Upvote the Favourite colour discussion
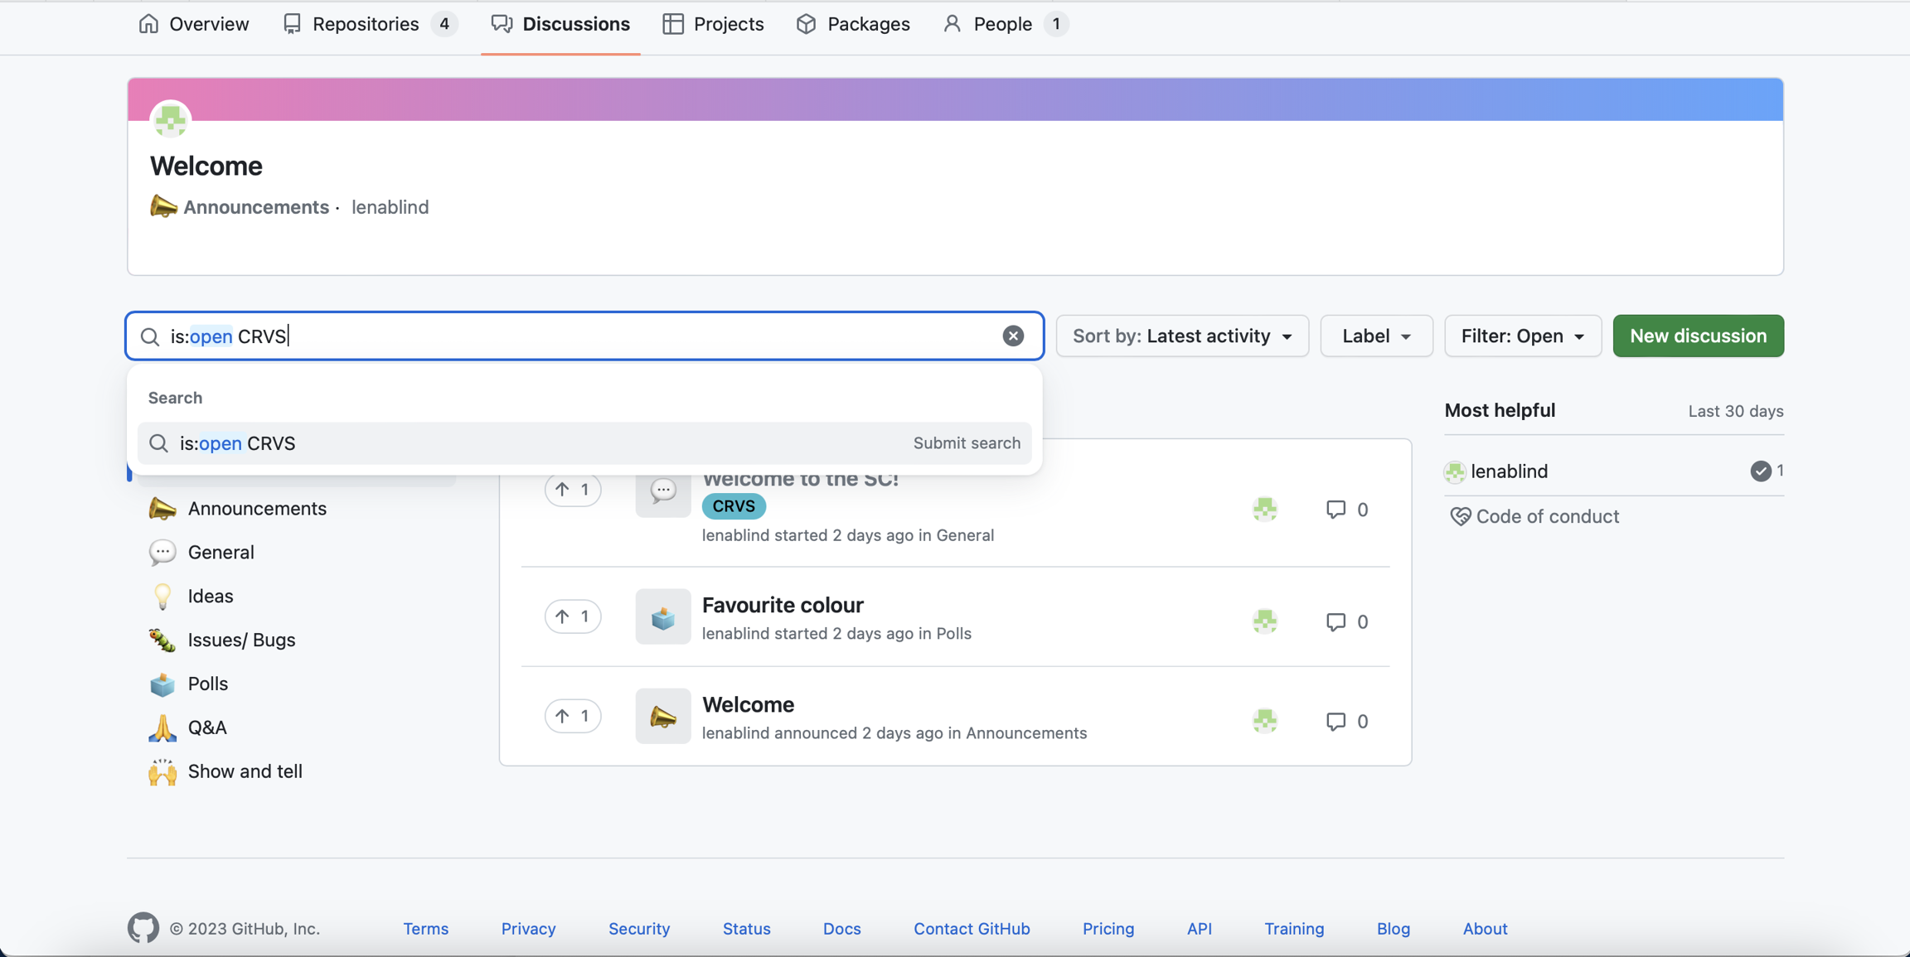1910x957 pixels. 572,616
